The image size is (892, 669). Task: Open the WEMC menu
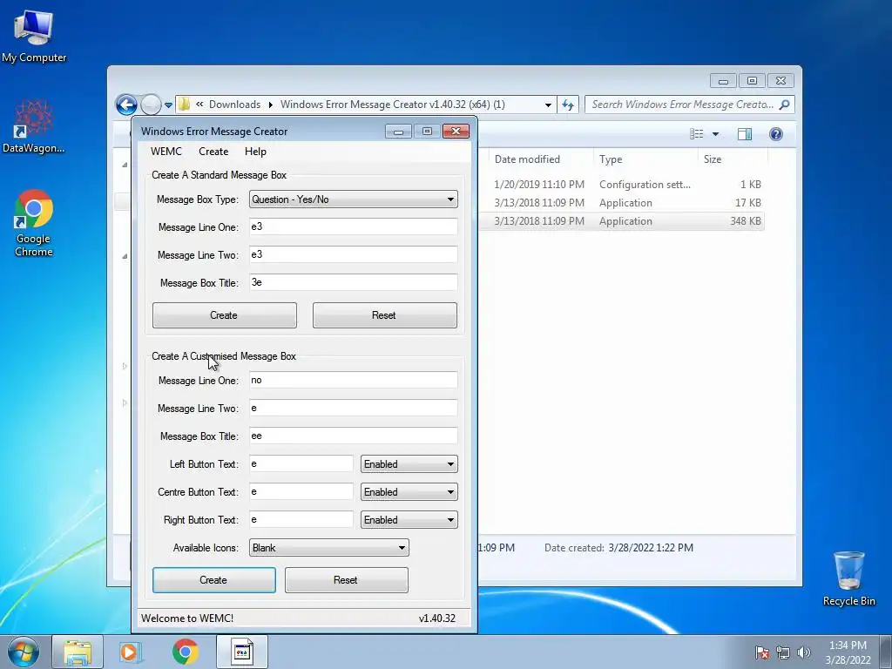[x=166, y=152]
